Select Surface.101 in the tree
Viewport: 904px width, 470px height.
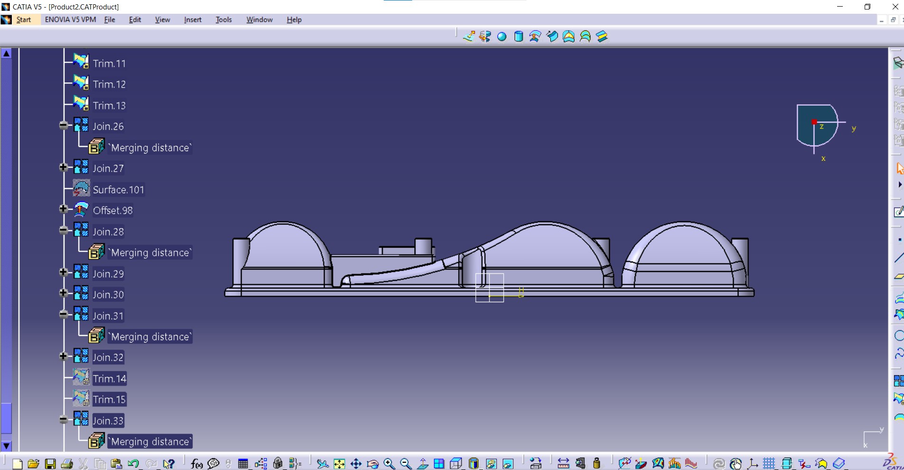pos(118,190)
